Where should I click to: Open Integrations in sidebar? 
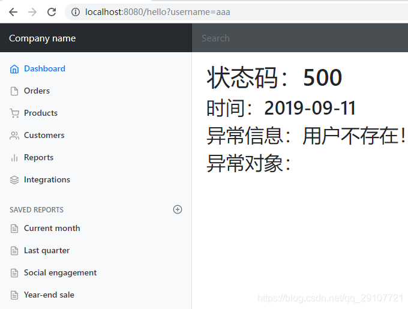[47, 180]
